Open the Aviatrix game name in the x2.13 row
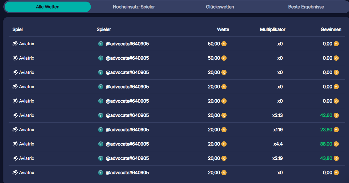The height and width of the screenshot is (183, 349). point(27,115)
